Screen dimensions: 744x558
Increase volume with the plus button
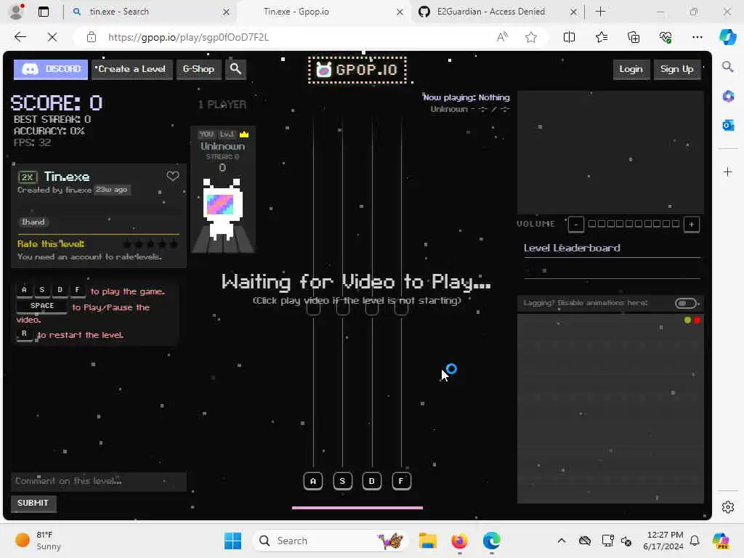click(x=692, y=225)
